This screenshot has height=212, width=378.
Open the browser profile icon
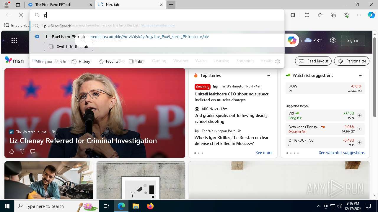(x=6, y=5)
